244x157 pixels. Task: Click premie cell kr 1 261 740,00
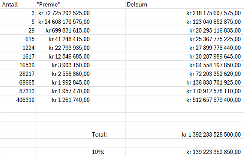pos(63,100)
